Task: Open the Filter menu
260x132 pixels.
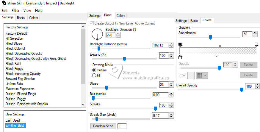Action: [x=15, y=11]
